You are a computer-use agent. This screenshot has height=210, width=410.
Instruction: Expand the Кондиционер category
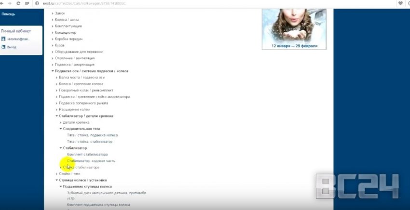click(x=53, y=32)
